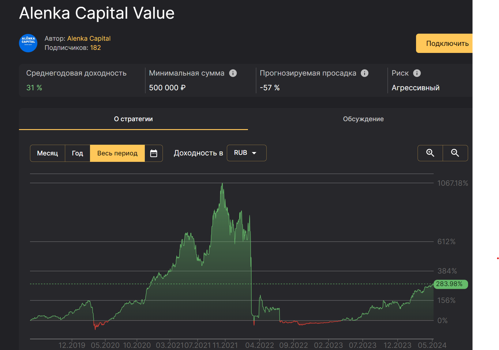499x350 pixels.
Task: Click the 05.2020 date axis label
Action: 105,345
